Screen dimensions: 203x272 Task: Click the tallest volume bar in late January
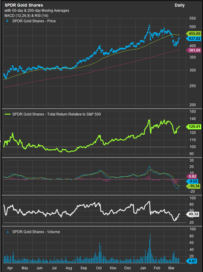(150, 247)
